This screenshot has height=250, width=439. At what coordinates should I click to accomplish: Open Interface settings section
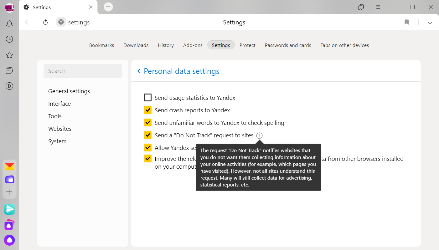pos(59,104)
